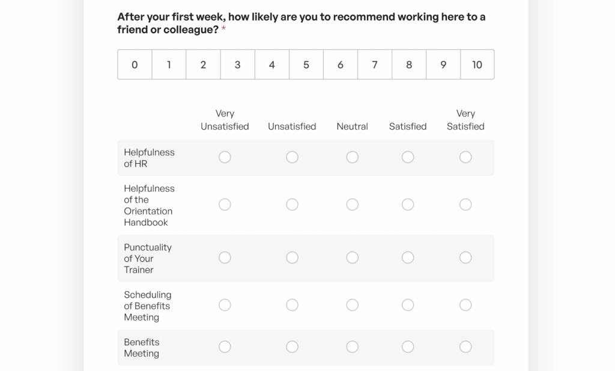This screenshot has height=371, width=615.
Task: Choose Satisfied for Punctuality of Your Trainer
Action: (x=408, y=258)
